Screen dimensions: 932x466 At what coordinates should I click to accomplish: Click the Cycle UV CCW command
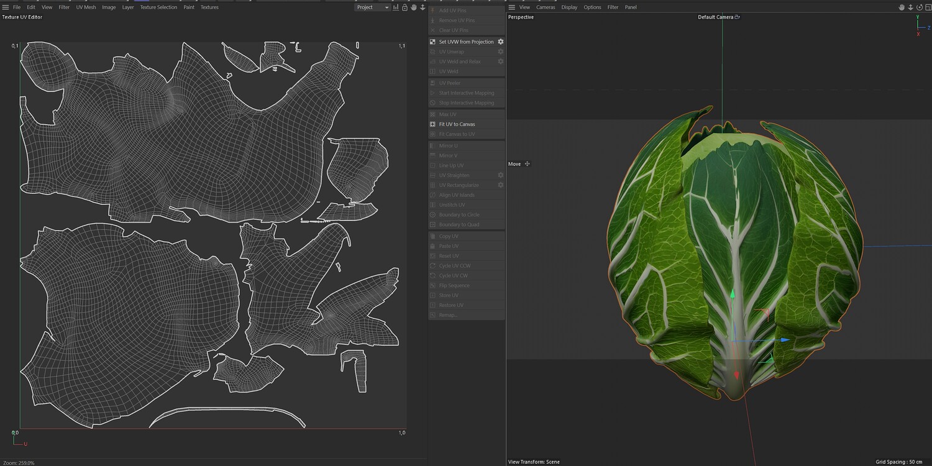(x=466, y=266)
